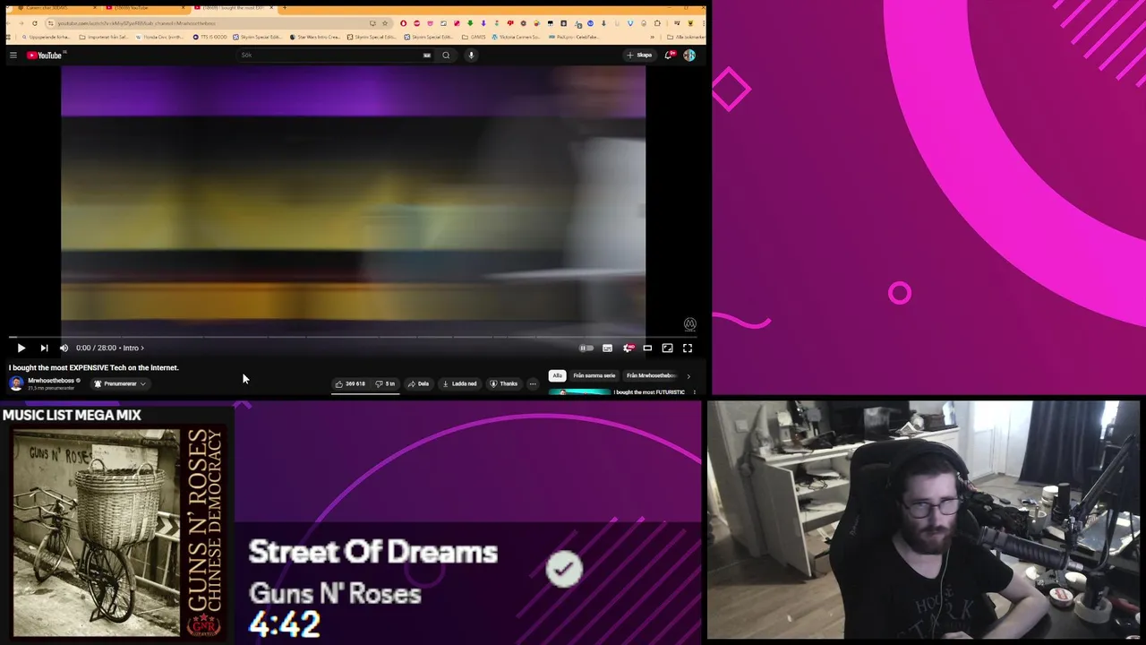Viewport: 1146px width, 645px height.
Task: Open the FUTURISTIC recommended video thumbnail
Action: (579, 391)
